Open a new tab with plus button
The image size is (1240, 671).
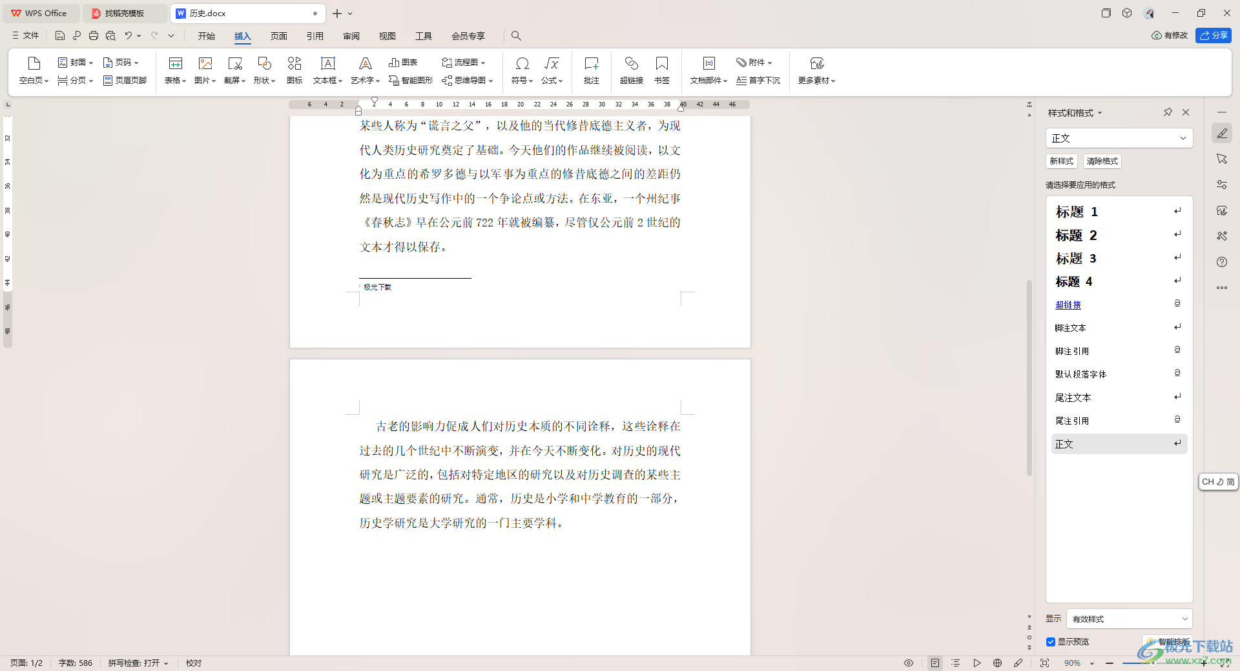pos(337,13)
